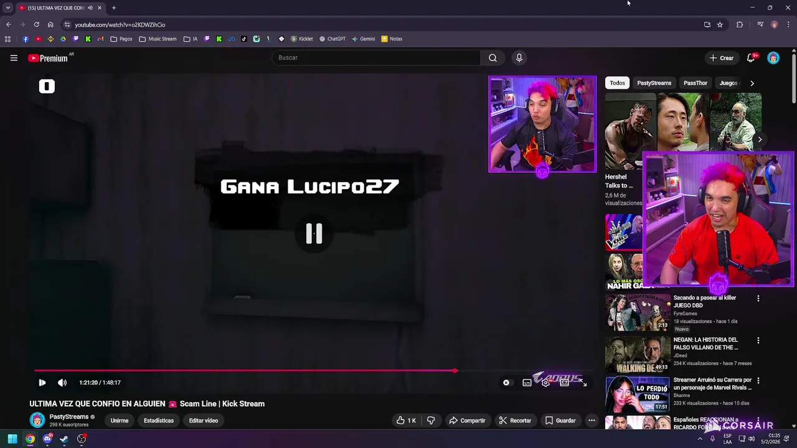Like the video with thumbs up

[x=406, y=421]
